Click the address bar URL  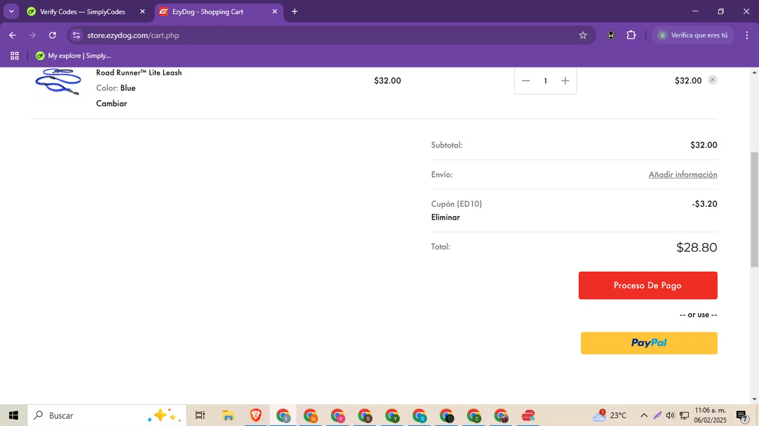point(133,35)
